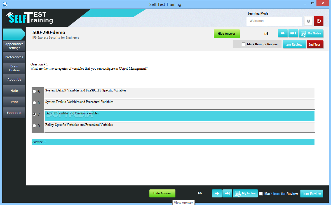Click the 'Answer: C' bar
Viewport: 331px width, 205px height.
point(173,142)
